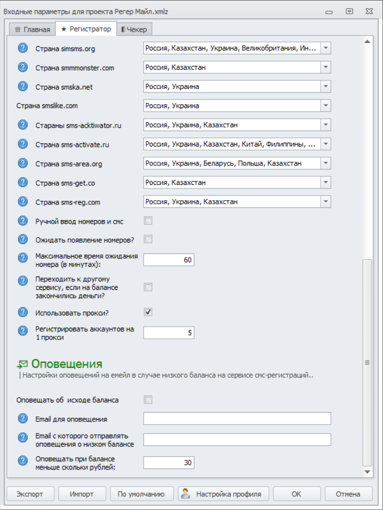The image size is (383, 510).
Task: Enable Ручной ввод номеров и смс checkbox
Action: pyautogui.click(x=148, y=221)
